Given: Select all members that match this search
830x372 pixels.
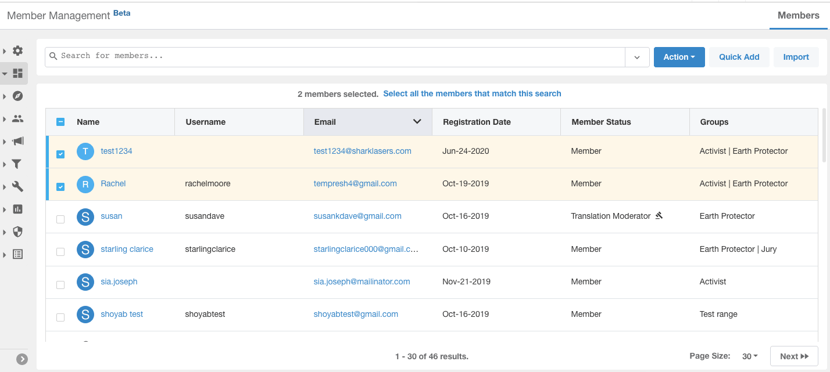Looking at the screenshot, I should 472,93.
